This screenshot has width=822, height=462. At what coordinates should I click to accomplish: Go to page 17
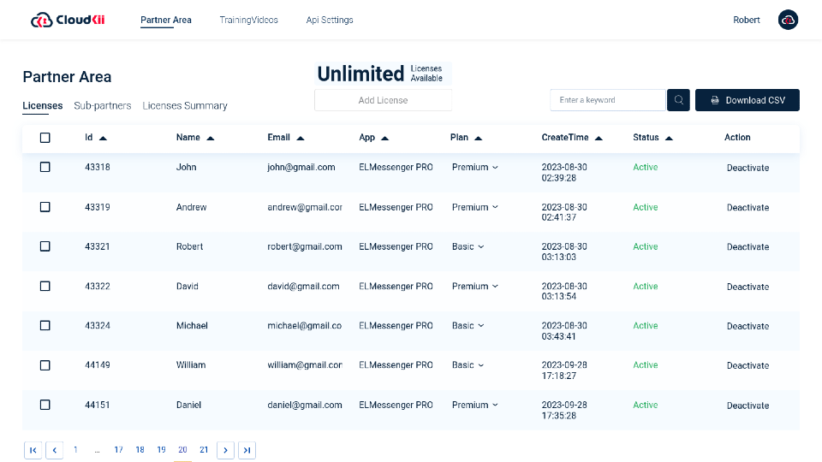[x=118, y=450]
